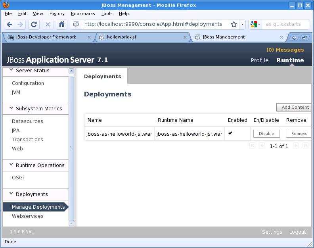Collapse the Subsystem Metrics section

pos(11,108)
